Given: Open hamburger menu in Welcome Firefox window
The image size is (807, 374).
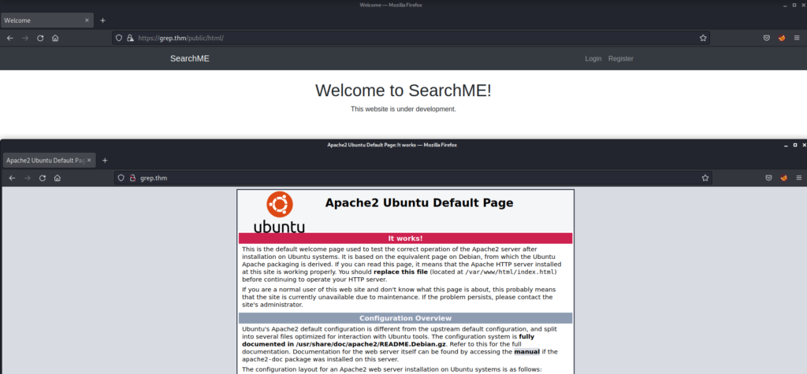Looking at the screenshot, I should pos(797,38).
